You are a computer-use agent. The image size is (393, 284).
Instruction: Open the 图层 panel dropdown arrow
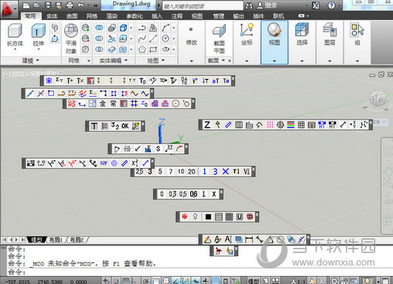pyautogui.click(x=330, y=61)
